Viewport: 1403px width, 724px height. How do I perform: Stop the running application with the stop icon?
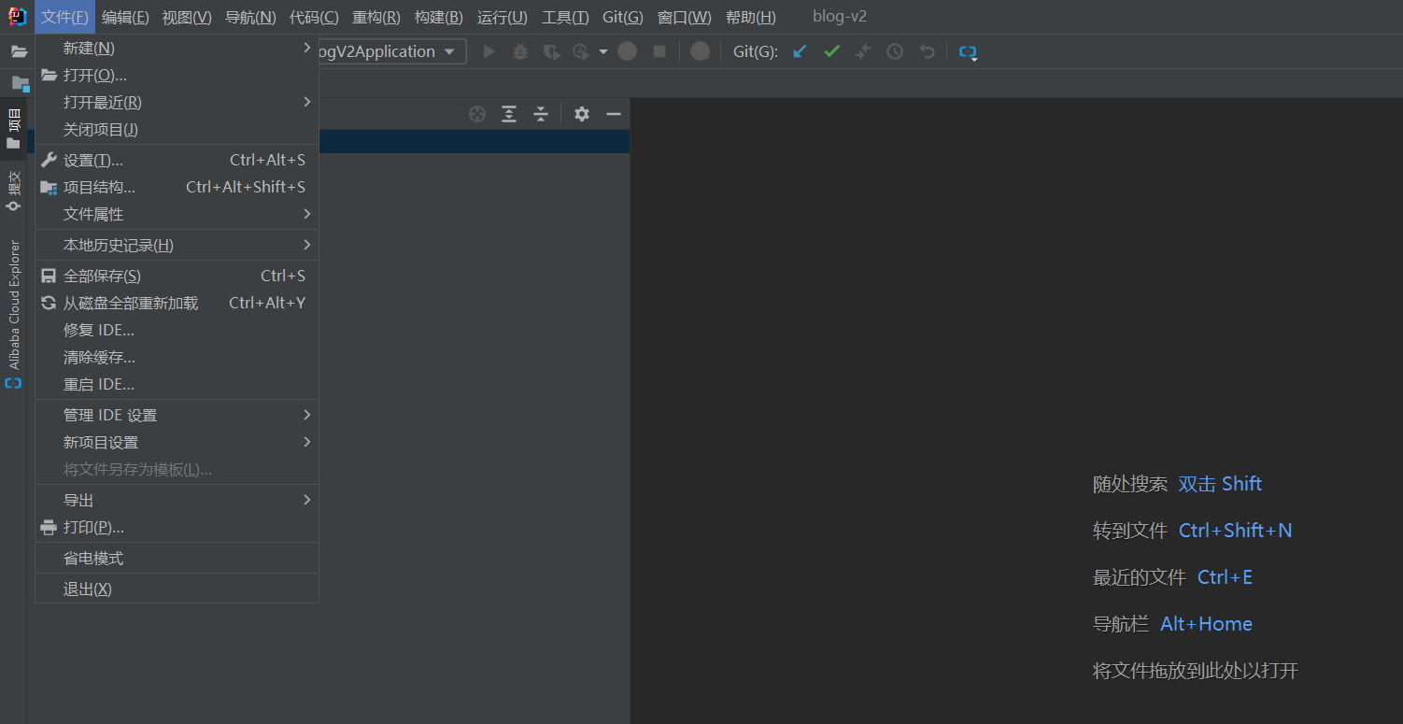pyautogui.click(x=659, y=51)
